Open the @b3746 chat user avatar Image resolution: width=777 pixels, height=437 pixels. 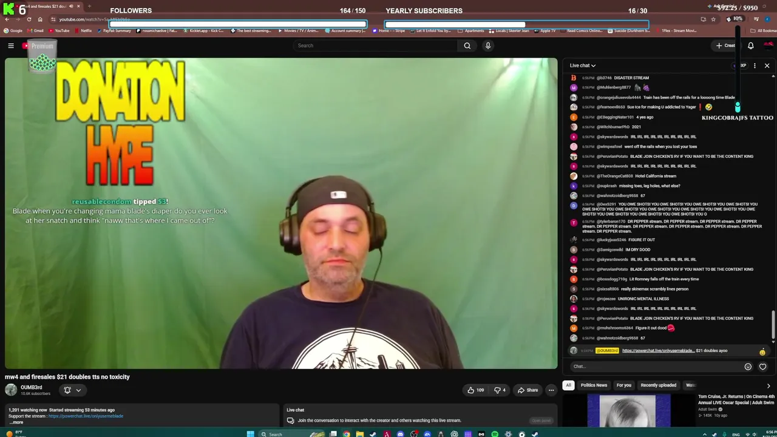pos(574,78)
